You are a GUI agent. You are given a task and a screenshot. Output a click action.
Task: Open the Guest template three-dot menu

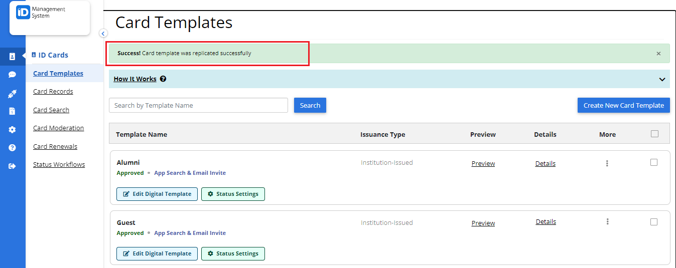607,222
